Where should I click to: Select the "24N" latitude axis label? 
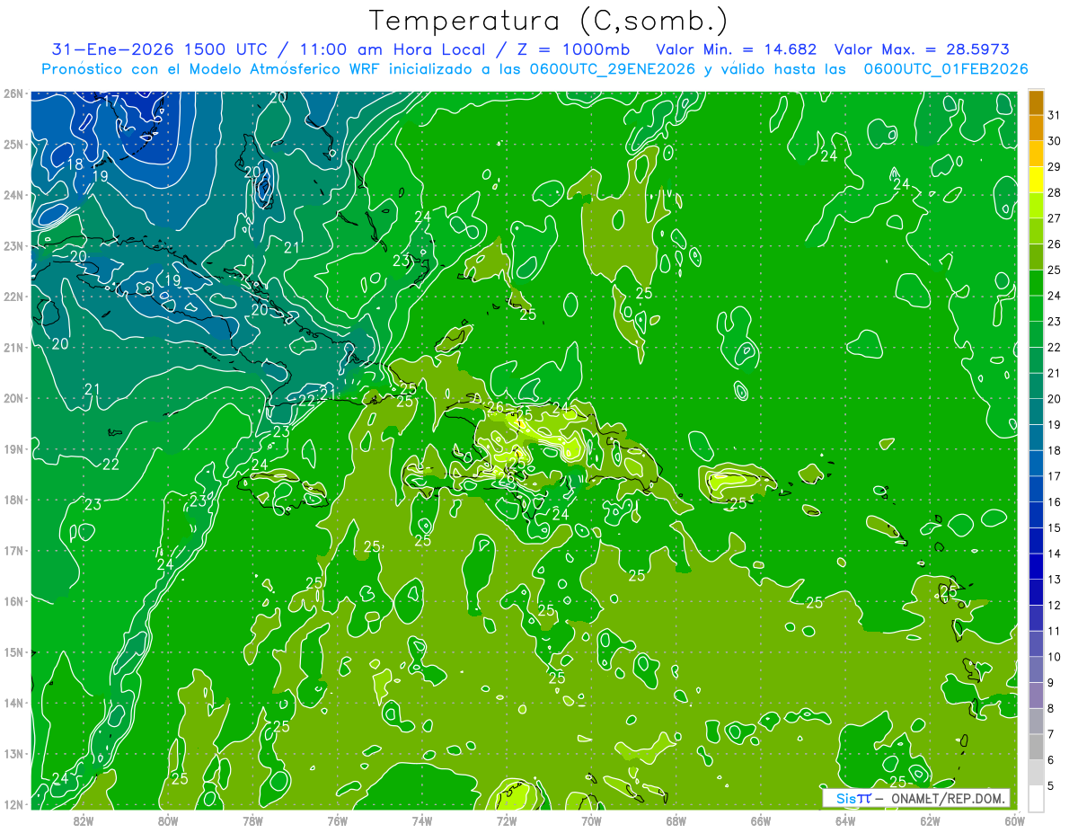coord(13,195)
